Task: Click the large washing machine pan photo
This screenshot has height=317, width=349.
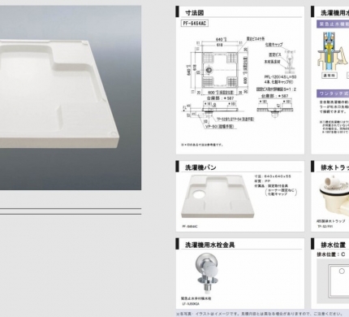Action: coord(71,98)
